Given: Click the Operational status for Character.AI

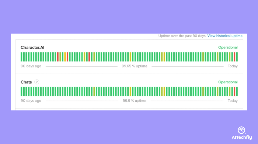Looking at the screenshot, I should coord(228,48).
